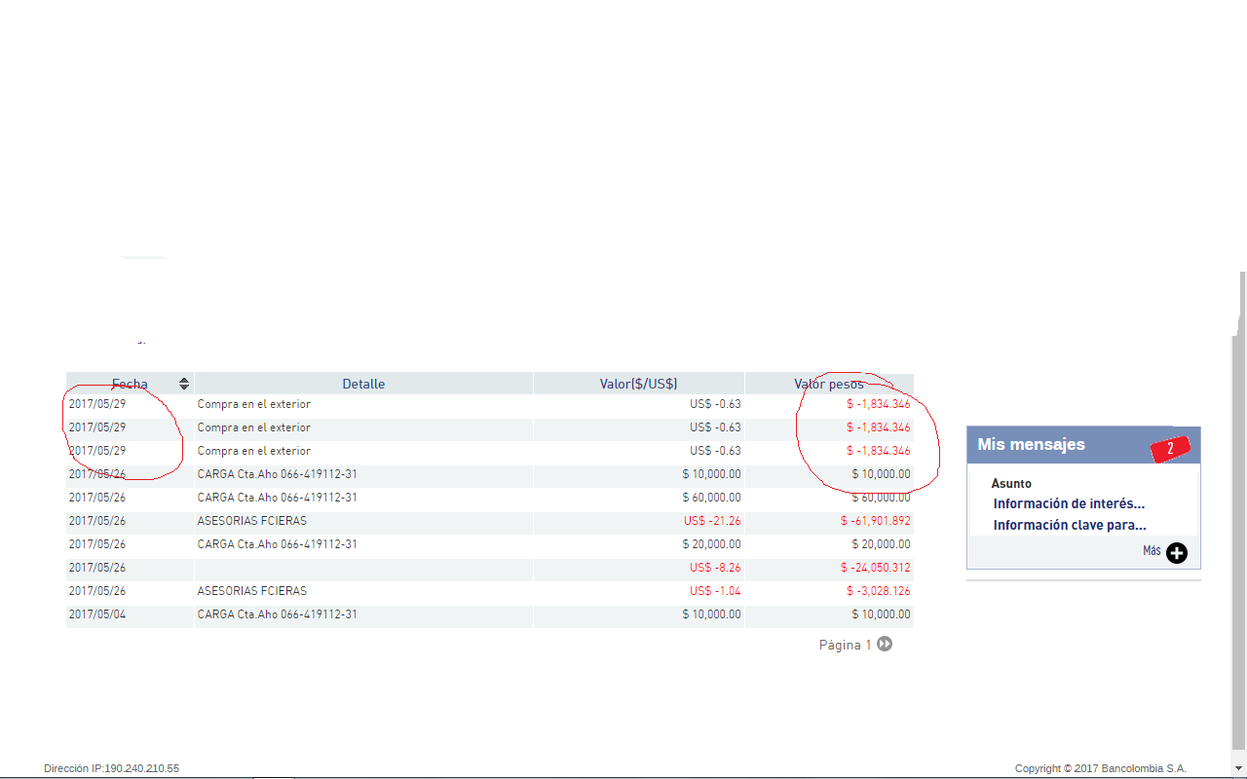Click ASESORIAS FCIERAS in the US$ -21.26 row
Viewport: 1247px width, 779px height.
(252, 521)
